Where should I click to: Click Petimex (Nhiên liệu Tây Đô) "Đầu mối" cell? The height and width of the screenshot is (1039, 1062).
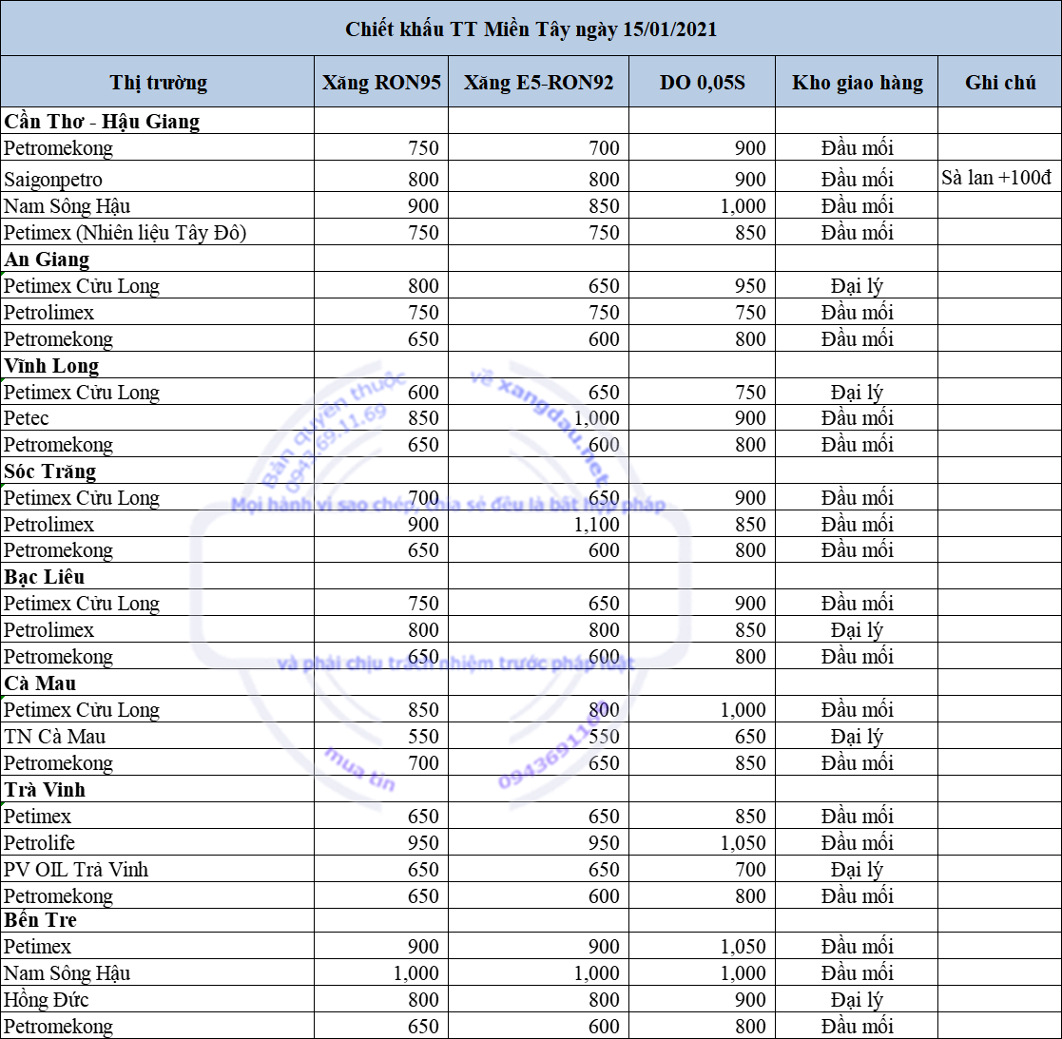[857, 232]
